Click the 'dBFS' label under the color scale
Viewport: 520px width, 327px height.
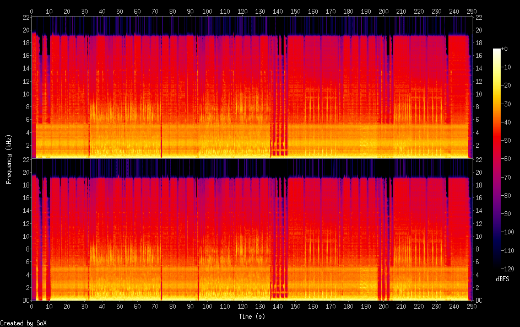click(502, 280)
